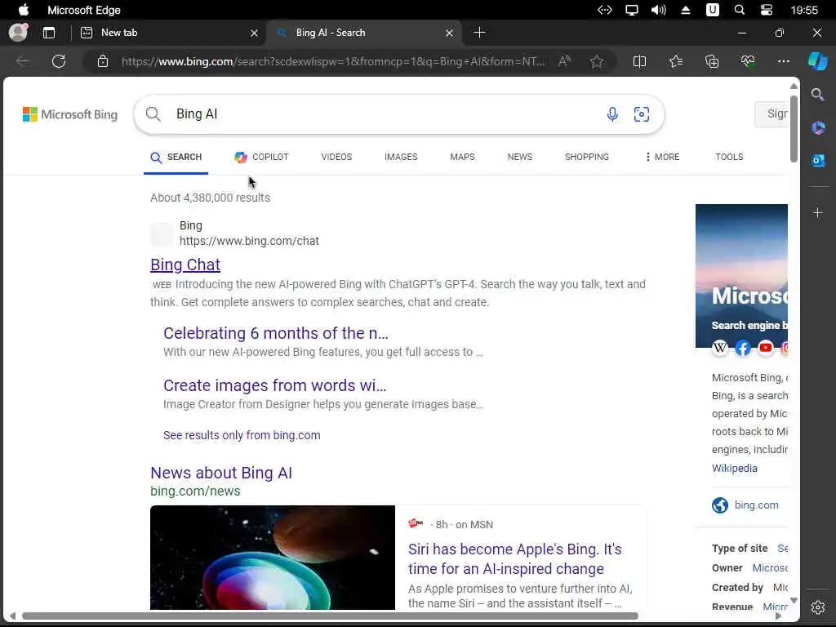Close the New tab tab
The image size is (836, 627).
(x=254, y=33)
